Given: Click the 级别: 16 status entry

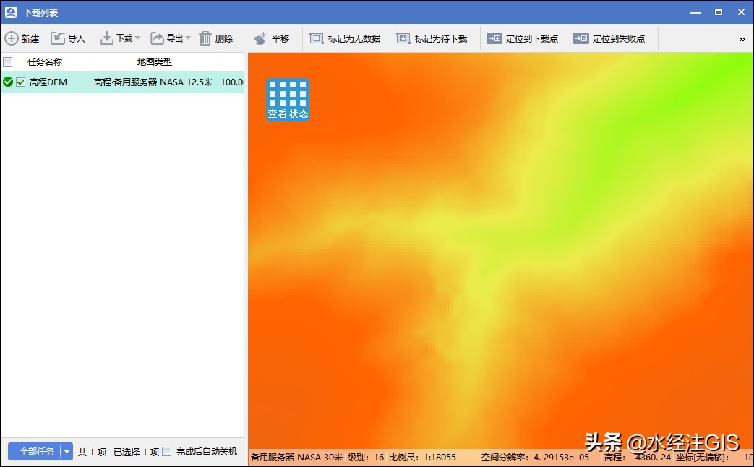Looking at the screenshot, I should 366,458.
